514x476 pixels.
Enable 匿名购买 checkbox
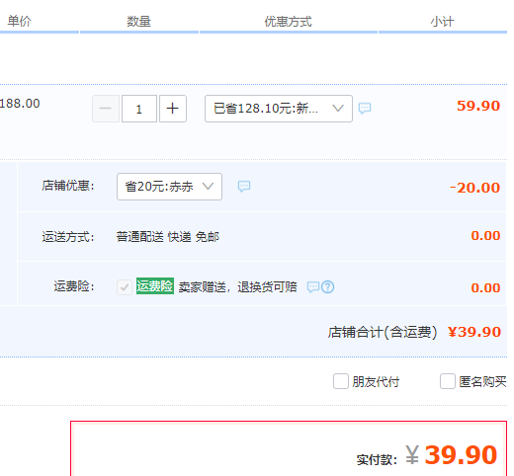448,381
